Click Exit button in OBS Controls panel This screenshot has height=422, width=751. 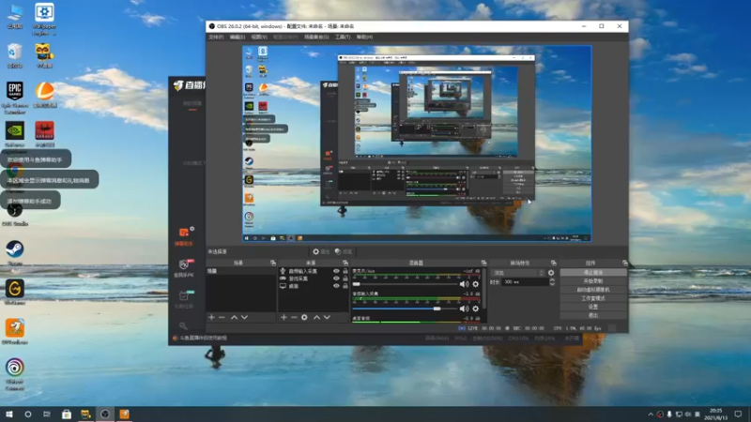pyautogui.click(x=593, y=315)
